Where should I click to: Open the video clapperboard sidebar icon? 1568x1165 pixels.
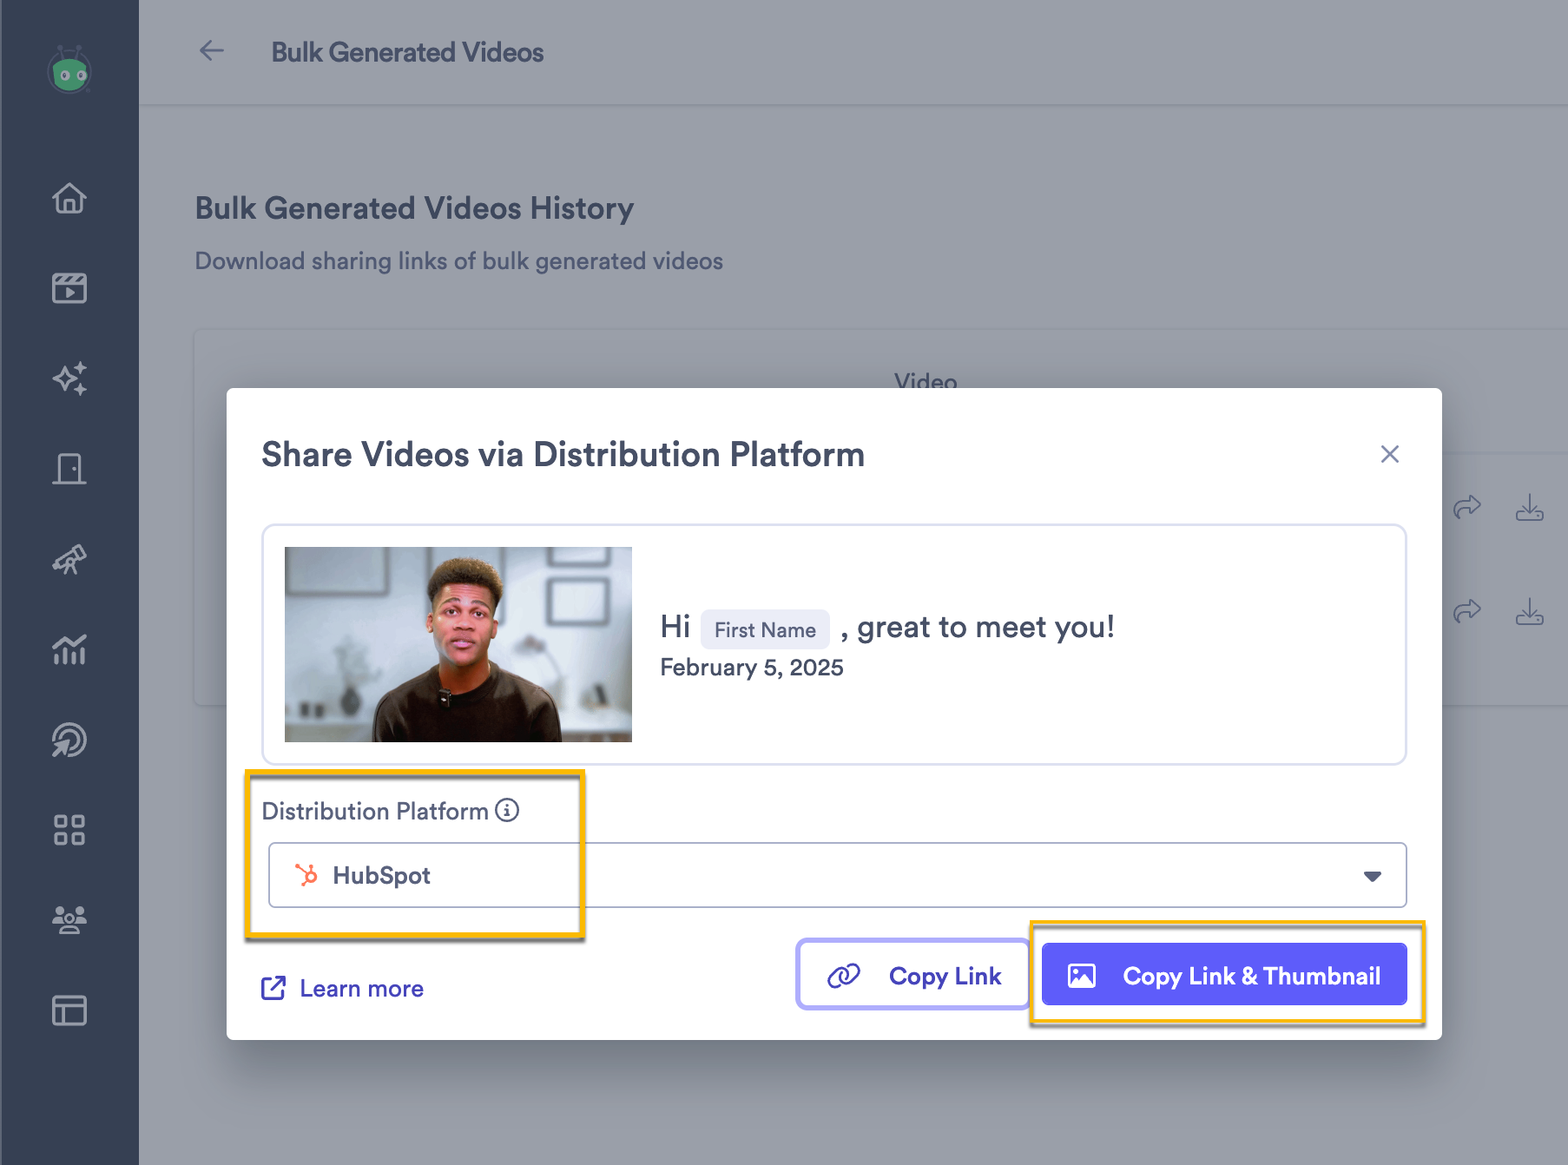point(69,288)
